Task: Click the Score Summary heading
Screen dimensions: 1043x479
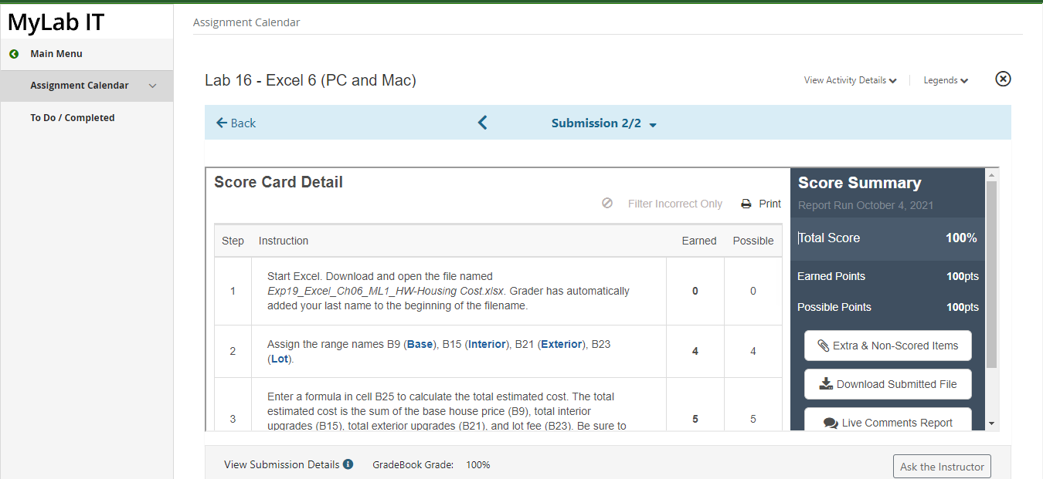Action: point(860,183)
